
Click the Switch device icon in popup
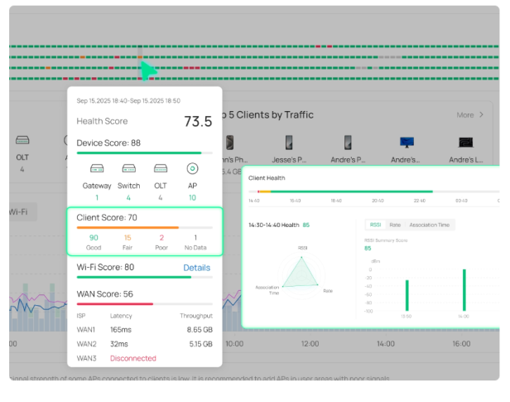[x=129, y=168]
